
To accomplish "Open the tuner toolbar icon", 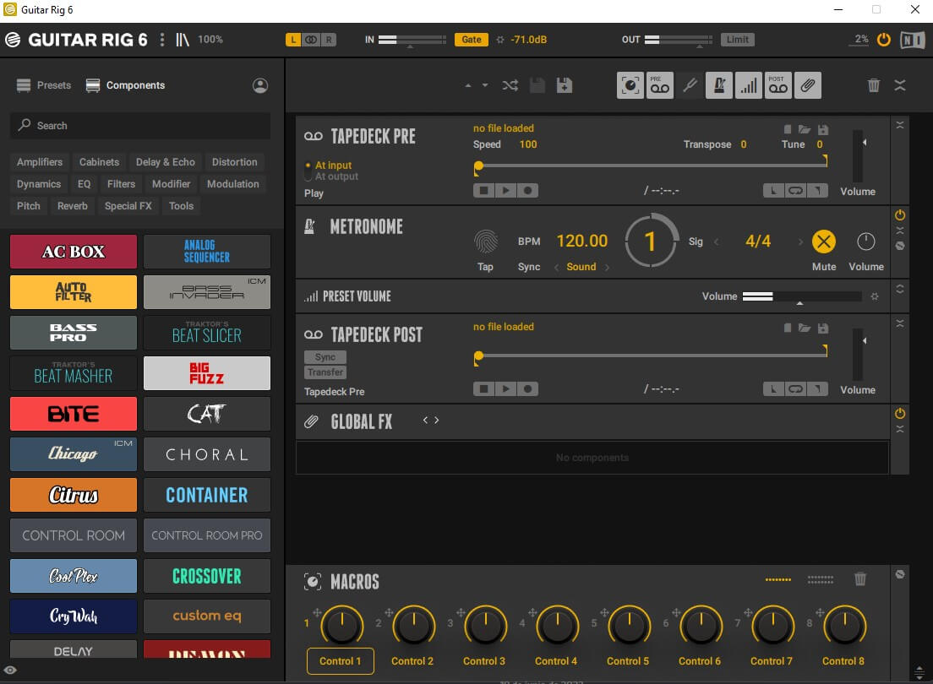I will 690,85.
